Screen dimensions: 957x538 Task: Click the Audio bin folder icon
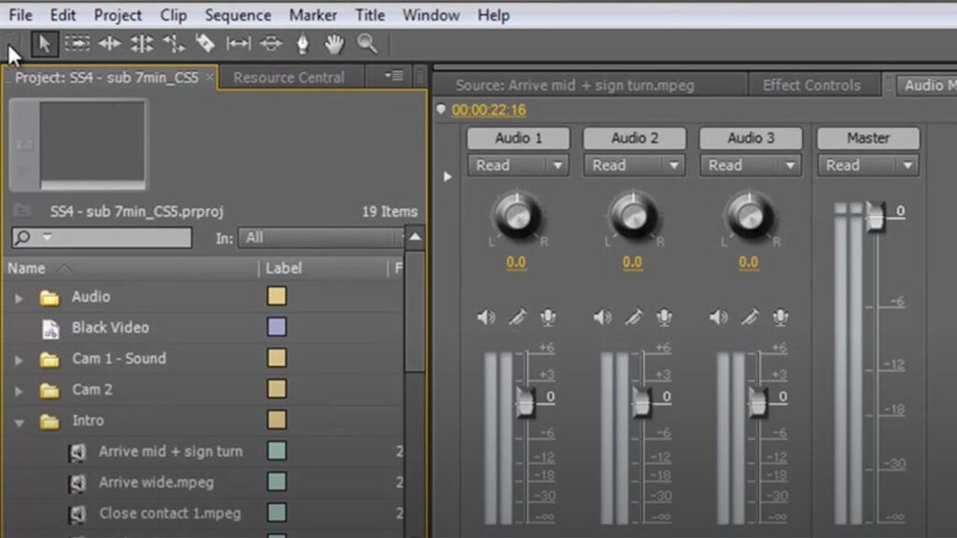pos(50,298)
